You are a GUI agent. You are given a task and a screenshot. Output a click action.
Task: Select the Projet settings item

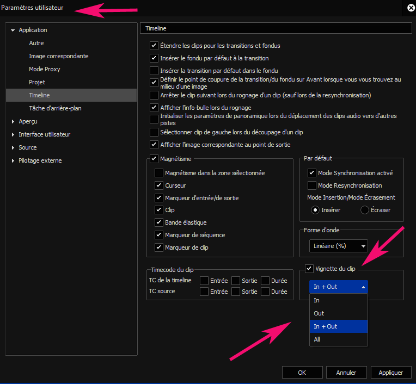[37, 82]
